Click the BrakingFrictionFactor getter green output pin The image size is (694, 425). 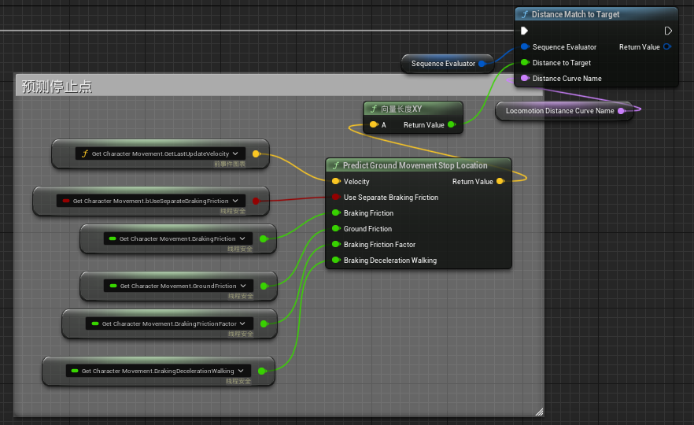pos(264,323)
